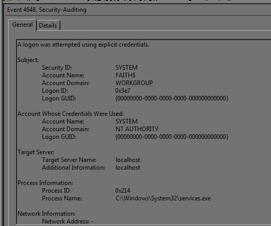Select the Target Server heading
The image size is (271, 226).
pos(36,152)
